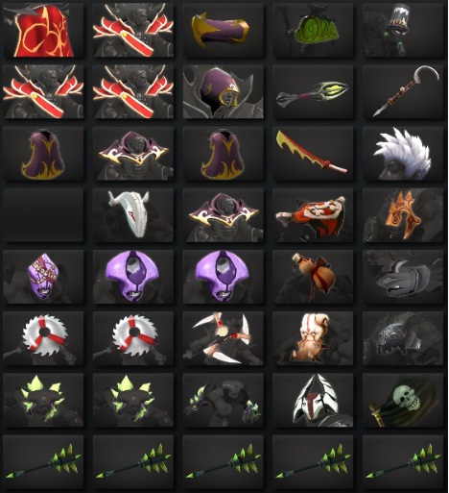Click the white and red pointed helmet
Image resolution: width=449 pixels, height=493 pixels.
[313, 400]
